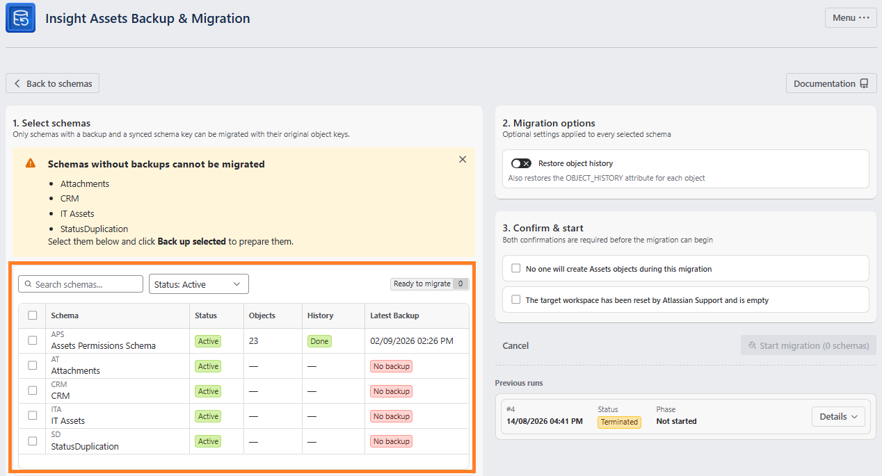This screenshot has height=476, width=882.
Task: Check the CRM schema row checkbox
Action: 33,391
